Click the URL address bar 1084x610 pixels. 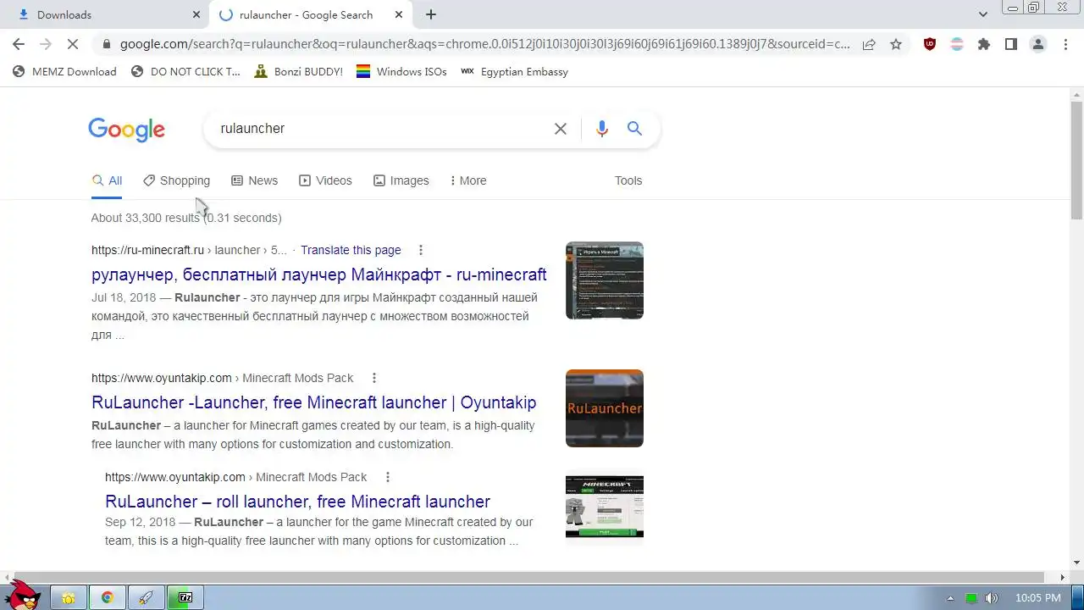pyautogui.click(x=484, y=44)
